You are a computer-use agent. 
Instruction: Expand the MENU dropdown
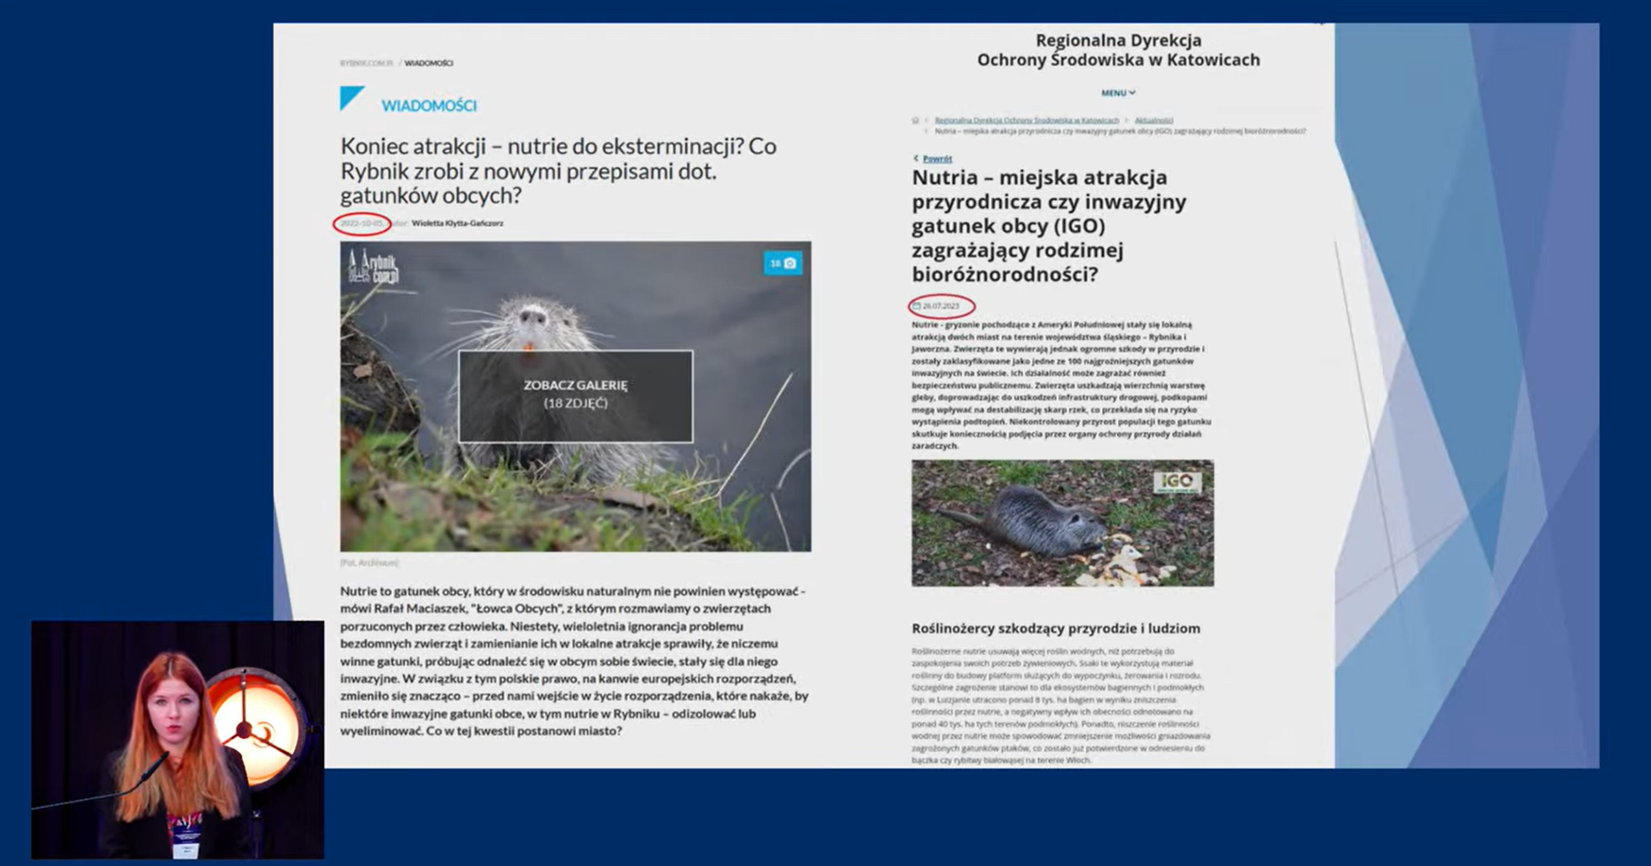[1118, 93]
